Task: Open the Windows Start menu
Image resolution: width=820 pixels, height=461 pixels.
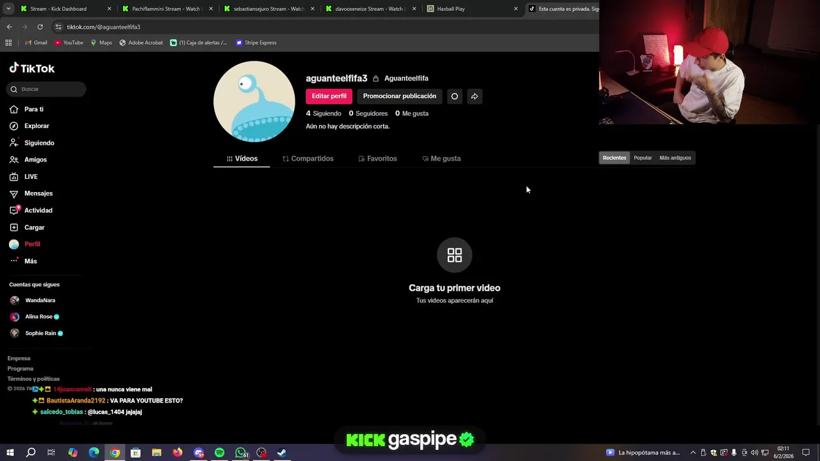Action: (10, 453)
